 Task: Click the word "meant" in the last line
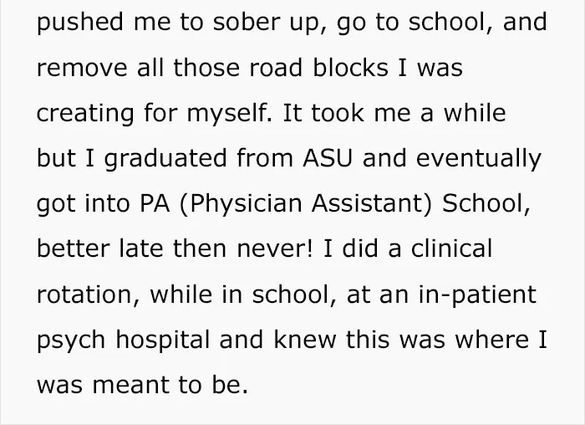(130, 386)
